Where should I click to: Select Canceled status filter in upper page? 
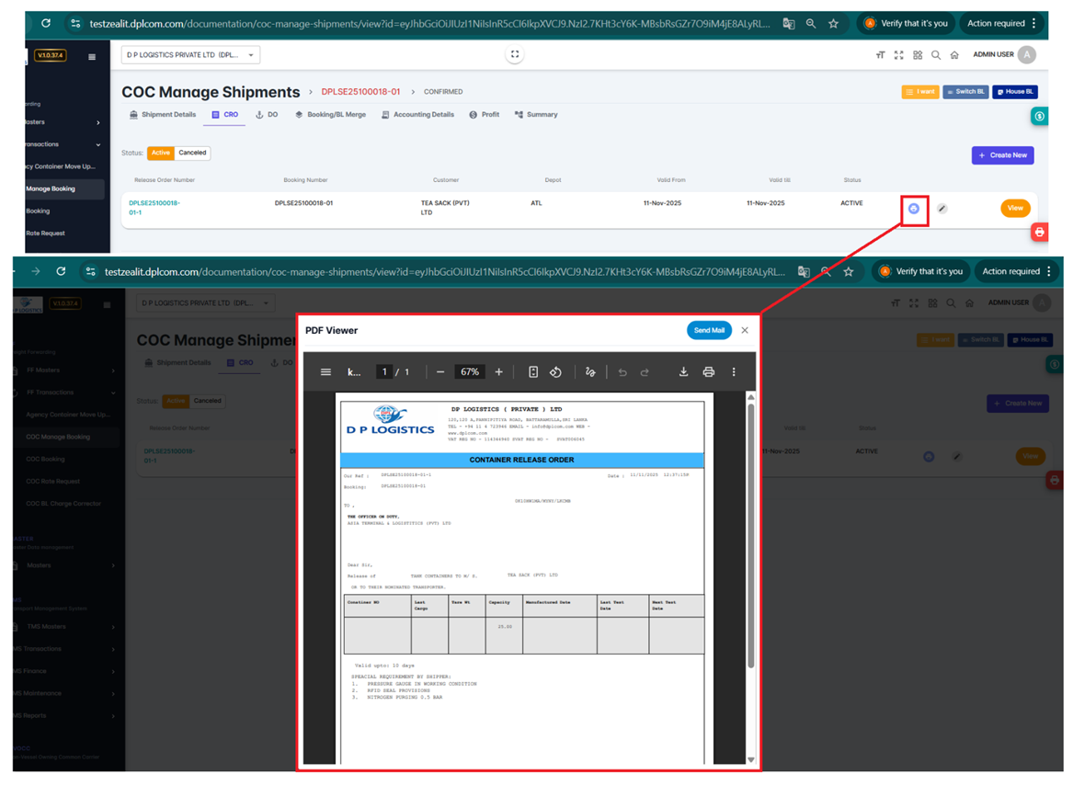tap(192, 154)
